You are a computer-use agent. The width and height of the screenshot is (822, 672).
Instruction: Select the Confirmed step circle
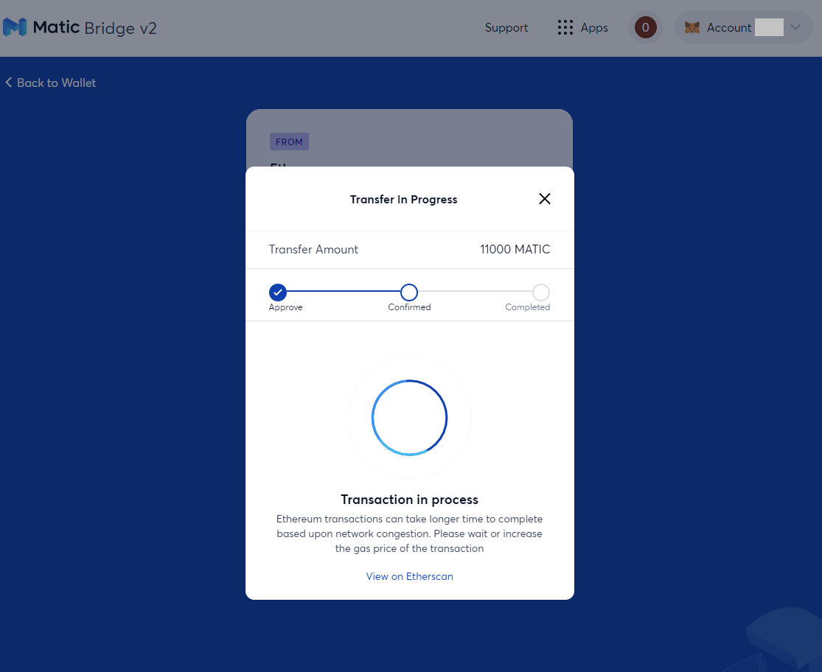pyautogui.click(x=409, y=293)
